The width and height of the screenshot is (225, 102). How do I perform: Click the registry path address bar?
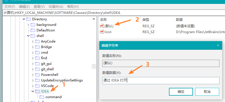pyautogui.click(x=114, y=13)
